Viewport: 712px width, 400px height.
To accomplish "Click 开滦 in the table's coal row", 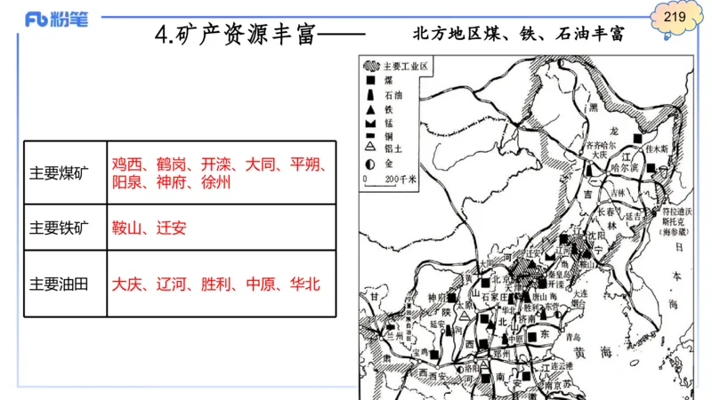I will click(215, 164).
